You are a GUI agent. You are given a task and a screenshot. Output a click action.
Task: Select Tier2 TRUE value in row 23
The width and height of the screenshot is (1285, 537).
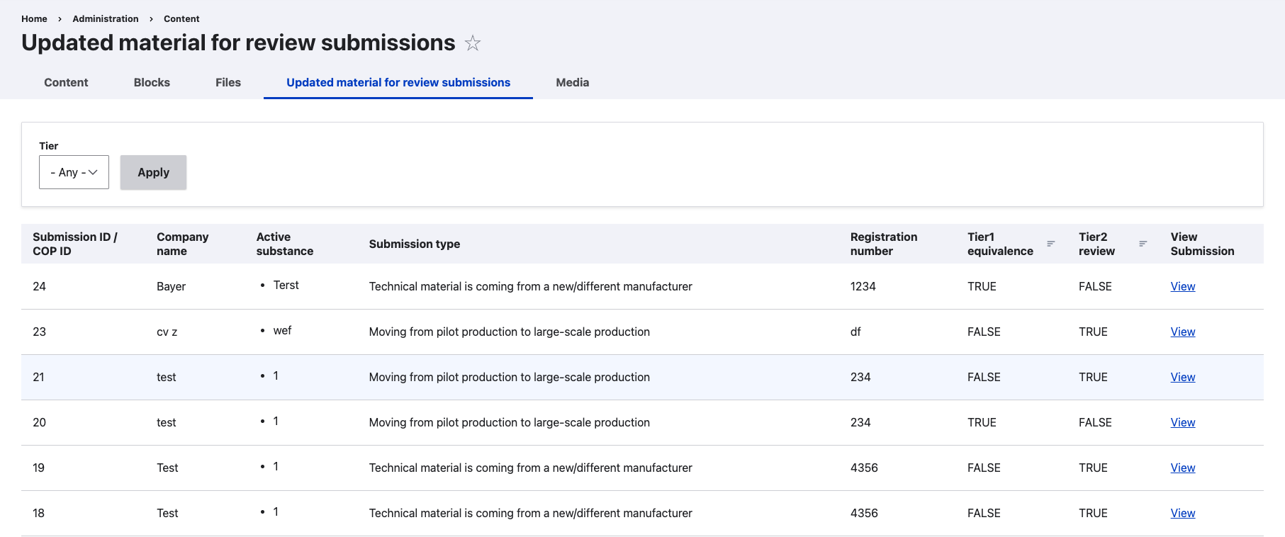[1093, 332]
